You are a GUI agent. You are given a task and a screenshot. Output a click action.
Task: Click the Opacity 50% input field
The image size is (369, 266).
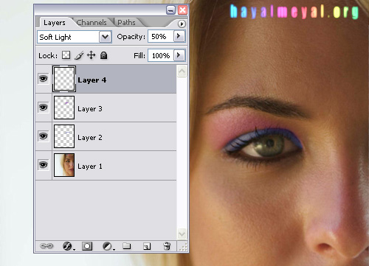click(161, 37)
